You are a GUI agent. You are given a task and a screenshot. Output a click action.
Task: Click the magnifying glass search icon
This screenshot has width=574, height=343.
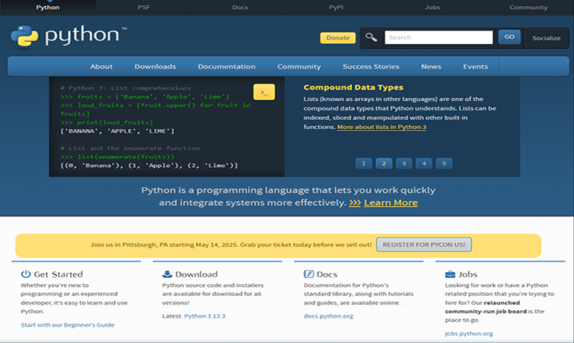[371, 37]
